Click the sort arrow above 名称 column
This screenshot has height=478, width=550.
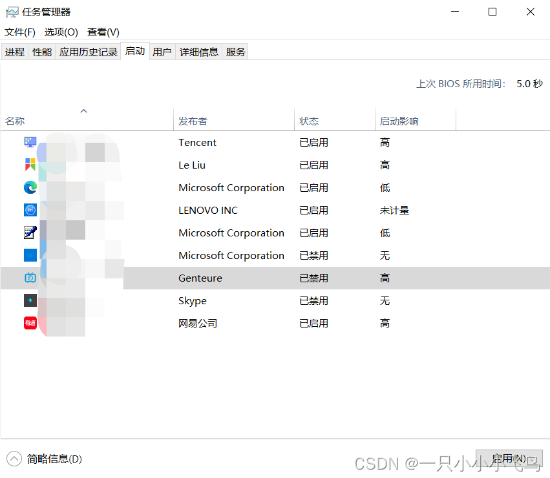pos(83,111)
